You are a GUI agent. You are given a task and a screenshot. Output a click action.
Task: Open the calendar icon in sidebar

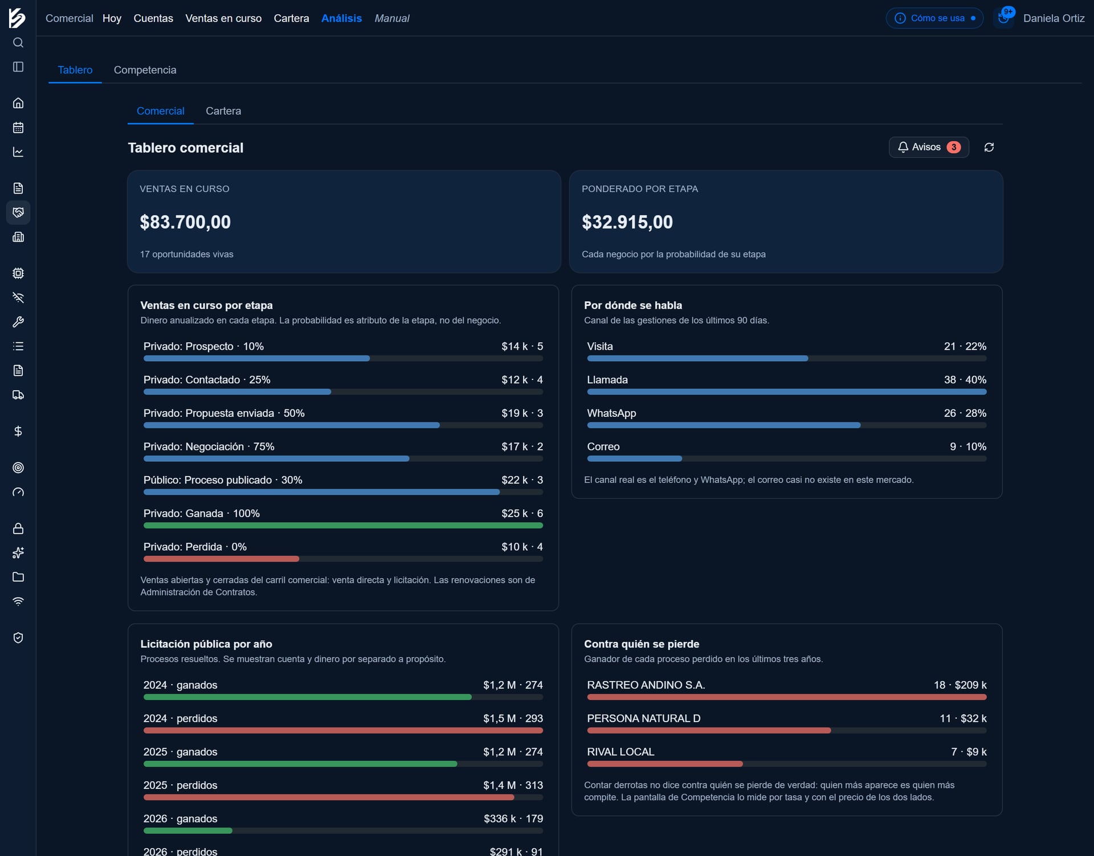[18, 128]
